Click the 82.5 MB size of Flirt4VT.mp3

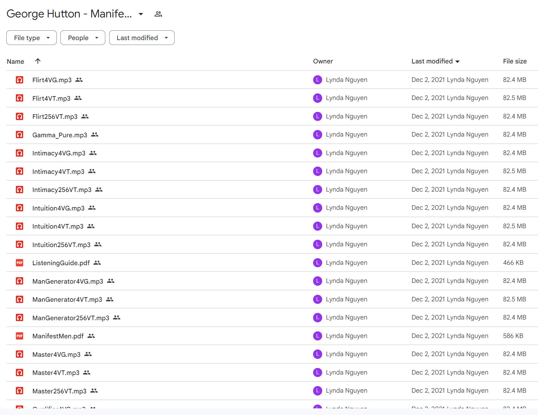pos(515,98)
